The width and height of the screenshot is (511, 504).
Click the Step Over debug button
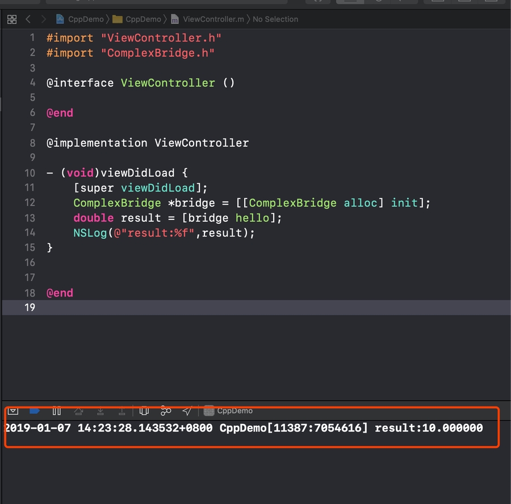pos(78,410)
